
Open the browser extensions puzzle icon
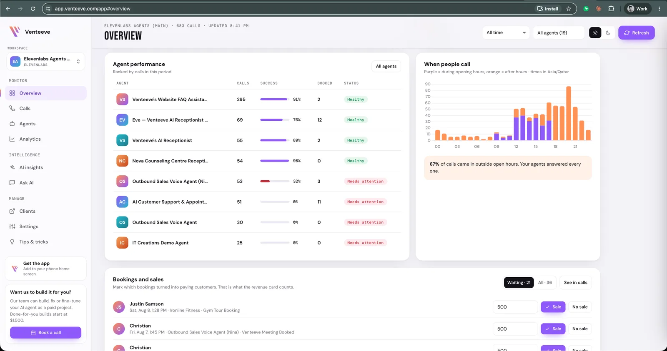611,9
